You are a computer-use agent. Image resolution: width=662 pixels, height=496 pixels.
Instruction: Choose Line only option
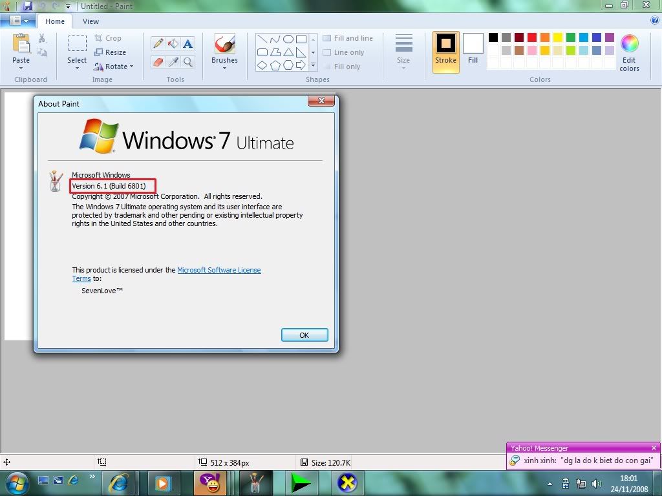pyautogui.click(x=344, y=52)
